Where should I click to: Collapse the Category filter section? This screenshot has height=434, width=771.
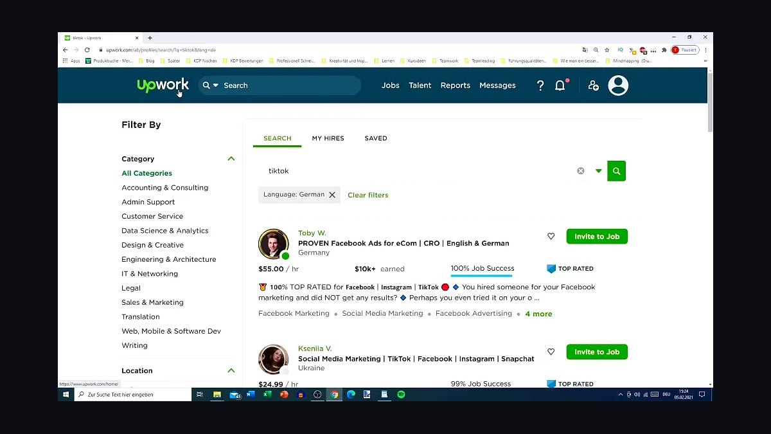click(231, 159)
